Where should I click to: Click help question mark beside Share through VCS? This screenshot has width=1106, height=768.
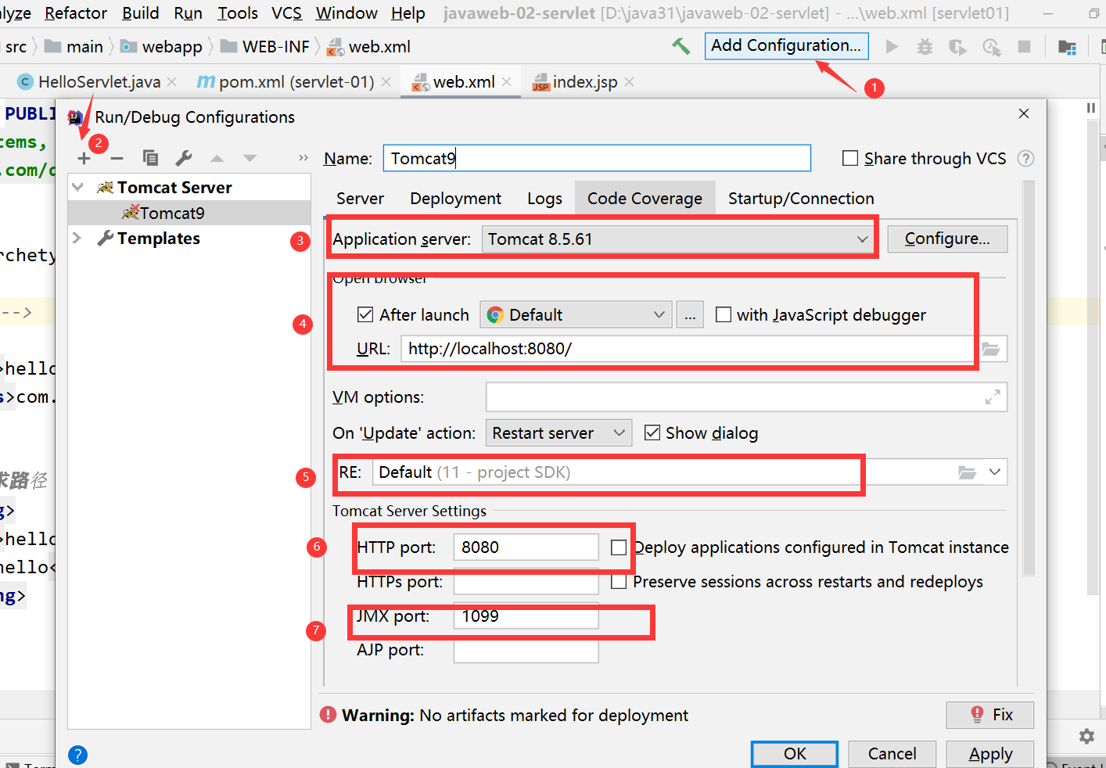(1025, 159)
